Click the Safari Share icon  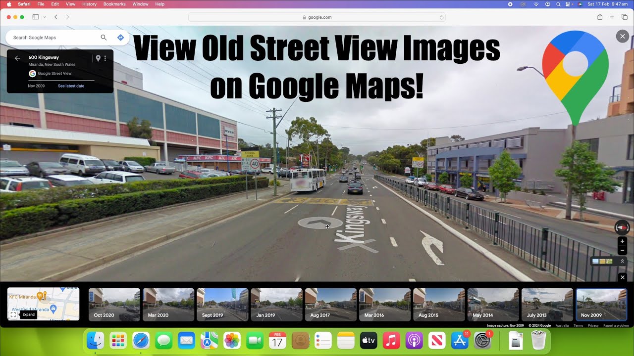coord(600,17)
